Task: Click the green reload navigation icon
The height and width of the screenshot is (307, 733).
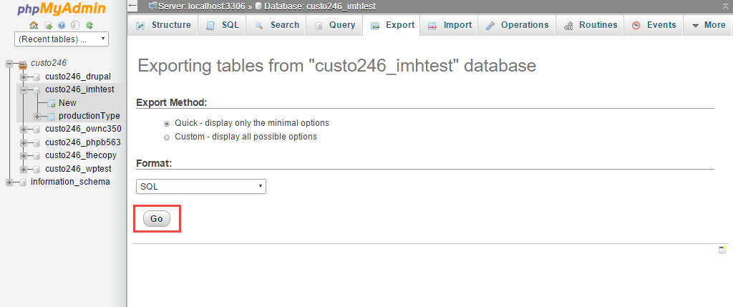Action: point(89,25)
